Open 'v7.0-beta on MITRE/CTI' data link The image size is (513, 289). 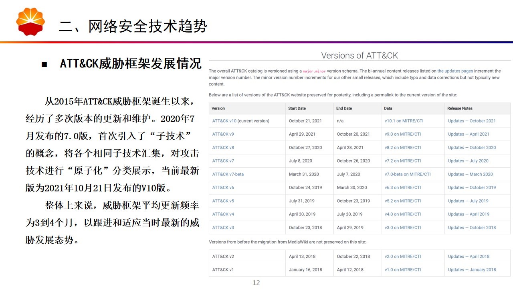coord(408,174)
